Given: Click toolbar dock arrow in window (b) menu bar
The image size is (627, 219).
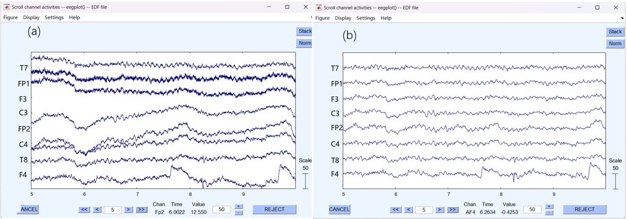Looking at the screenshot, I should coord(622,18).
